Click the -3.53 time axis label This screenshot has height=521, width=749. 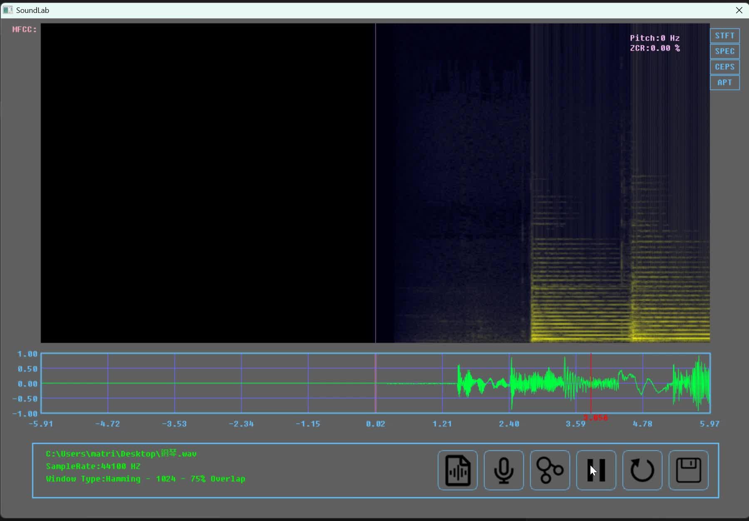(174, 424)
